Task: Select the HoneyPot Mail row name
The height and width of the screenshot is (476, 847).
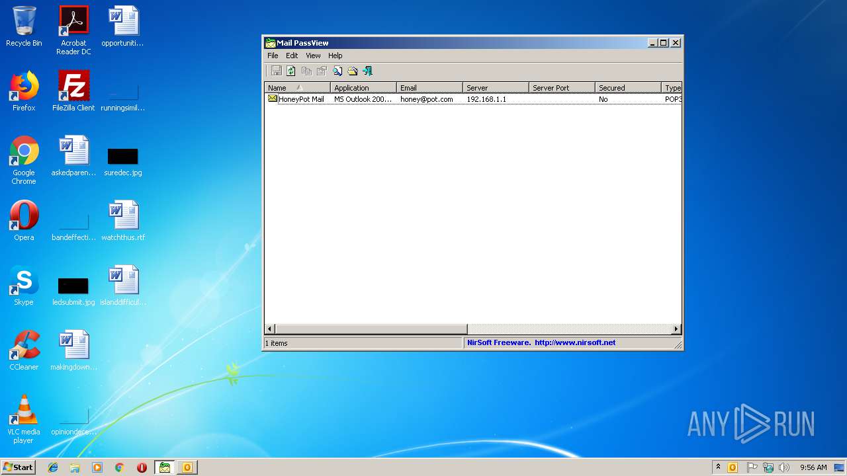Action: (x=301, y=99)
